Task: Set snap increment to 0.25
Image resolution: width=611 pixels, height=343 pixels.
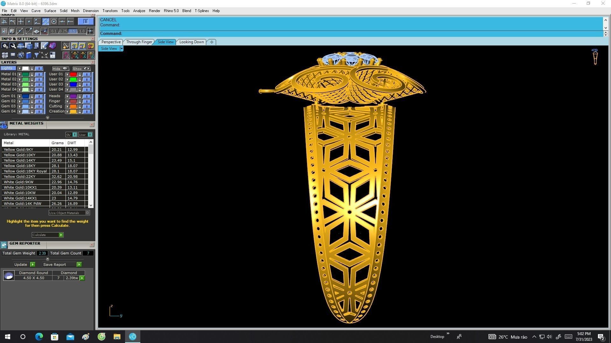Action: 63,31
